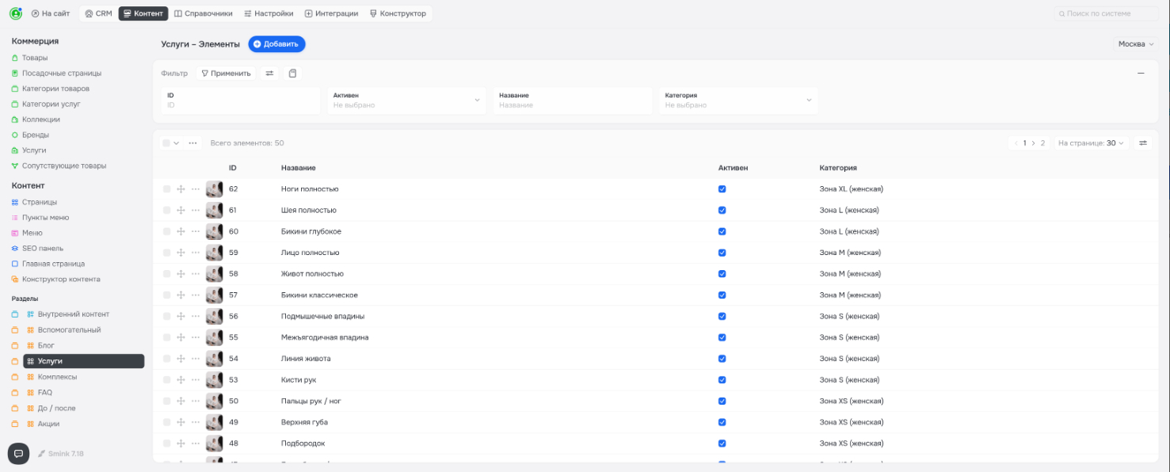Click the Применить filter button

point(226,74)
